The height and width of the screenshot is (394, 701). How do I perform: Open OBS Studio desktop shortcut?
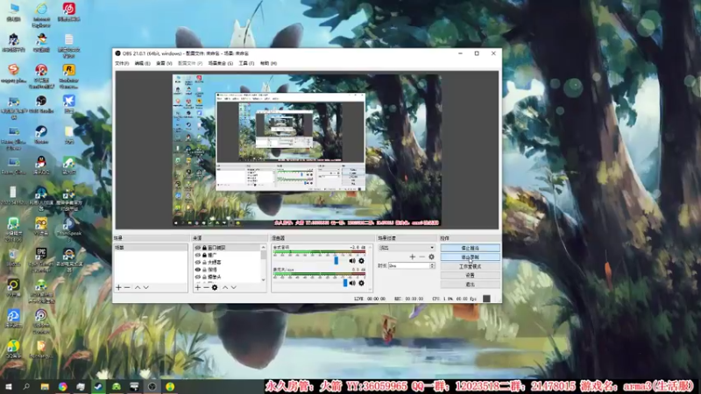click(x=41, y=104)
